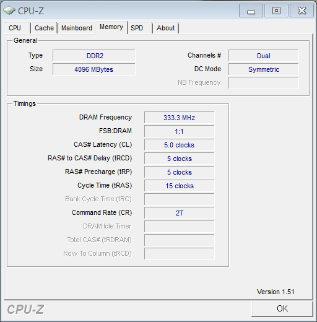Image resolution: width=317 pixels, height=322 pixels.
Task: Click the empty Total CAS# field
Action: click(x=180, y=240)
